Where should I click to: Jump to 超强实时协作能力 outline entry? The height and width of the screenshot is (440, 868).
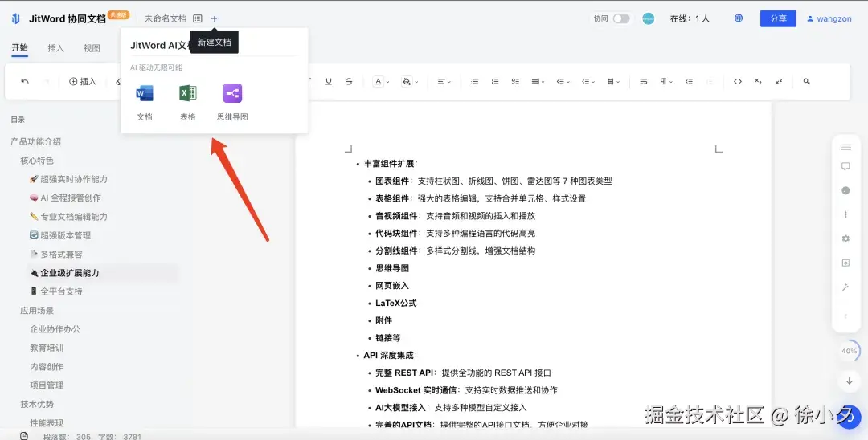click(68, 179)
